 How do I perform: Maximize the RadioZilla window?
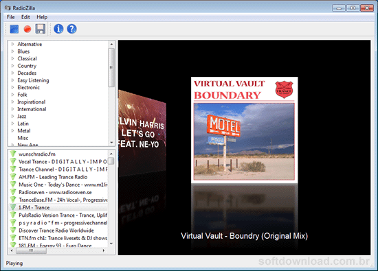pyautogui.click(x=353, y=8)
